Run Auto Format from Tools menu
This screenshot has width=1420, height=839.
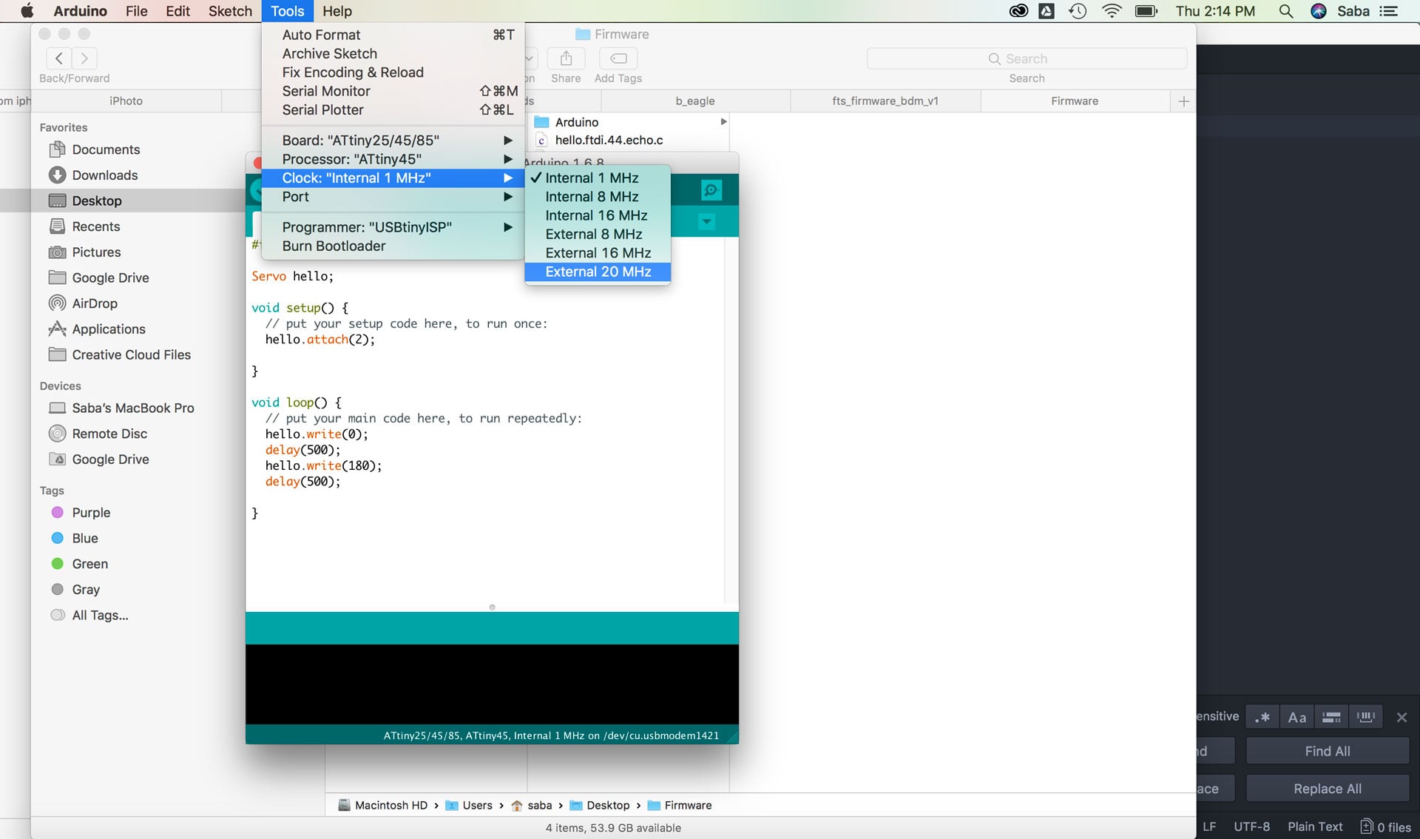[393, 35]
